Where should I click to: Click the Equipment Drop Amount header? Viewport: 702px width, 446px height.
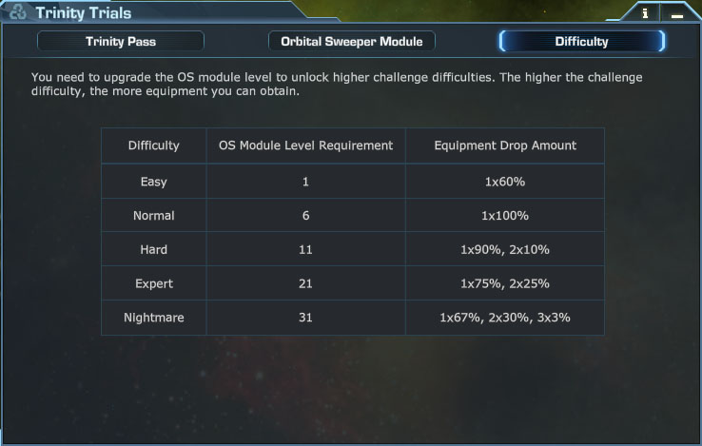[x=505, y=145]
